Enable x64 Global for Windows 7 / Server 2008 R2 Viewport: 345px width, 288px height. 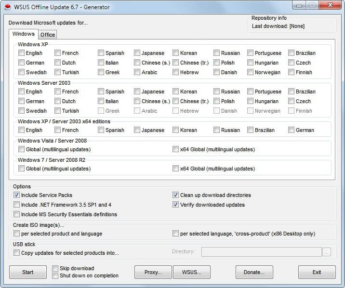(x=176, y=169)
